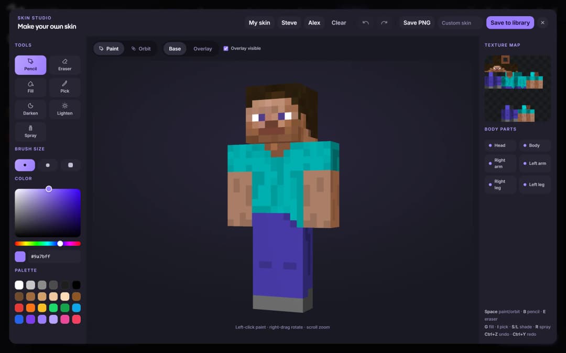566x353 pixels.
Task: Toggle Left leg visibility
Action: (535, 185)
